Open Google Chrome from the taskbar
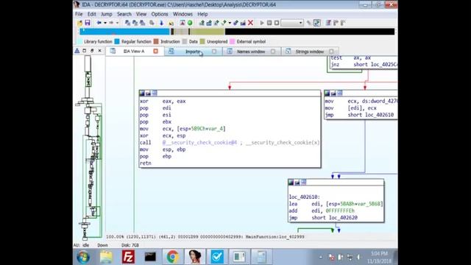This screenshot has width=471, height=265. (x=173, y=257)
